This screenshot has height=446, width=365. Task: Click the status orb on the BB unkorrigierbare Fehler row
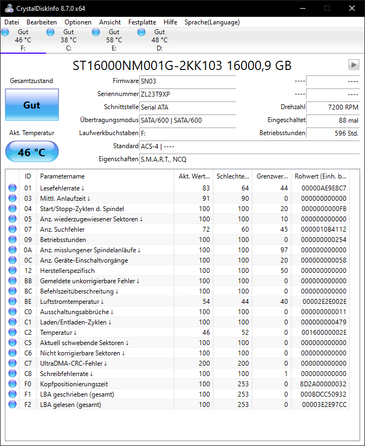tap(12, 281)
